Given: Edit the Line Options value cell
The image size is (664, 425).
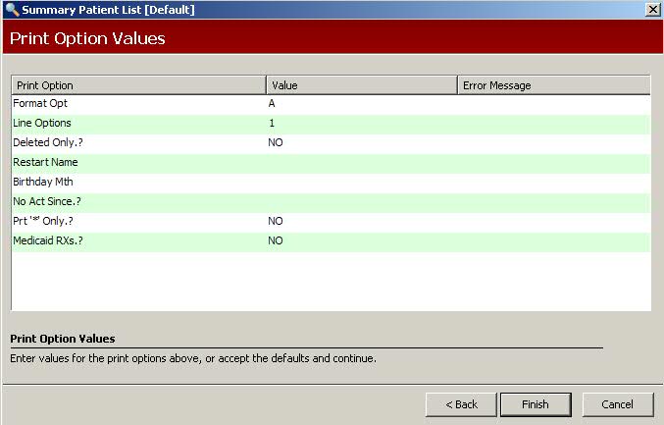Looking at the screenshot, I should [361, 123].
